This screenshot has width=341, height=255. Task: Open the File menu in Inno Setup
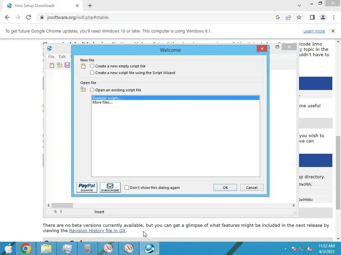(51, 56)
